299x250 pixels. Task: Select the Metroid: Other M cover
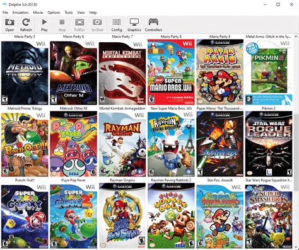[x=73, y=73]
